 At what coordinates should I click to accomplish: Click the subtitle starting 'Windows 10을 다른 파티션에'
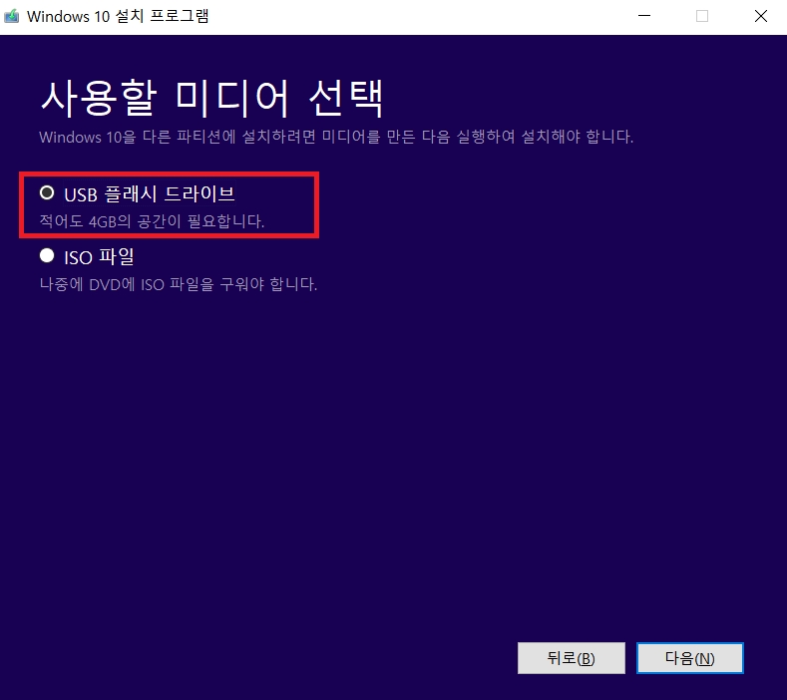336,137
